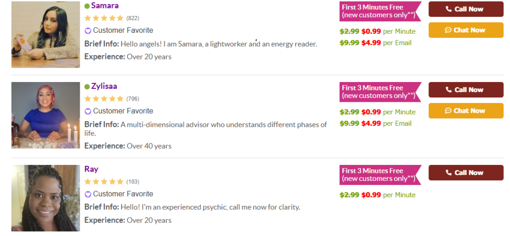
Task: Click Samara's five-star rating
Action: 104,18
